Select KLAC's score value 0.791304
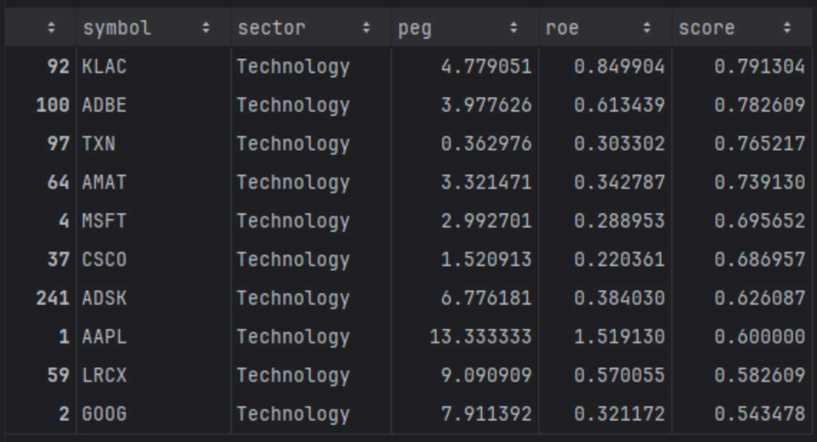The width and height of the screenshot is (817, 442). (x=759, y=67)
